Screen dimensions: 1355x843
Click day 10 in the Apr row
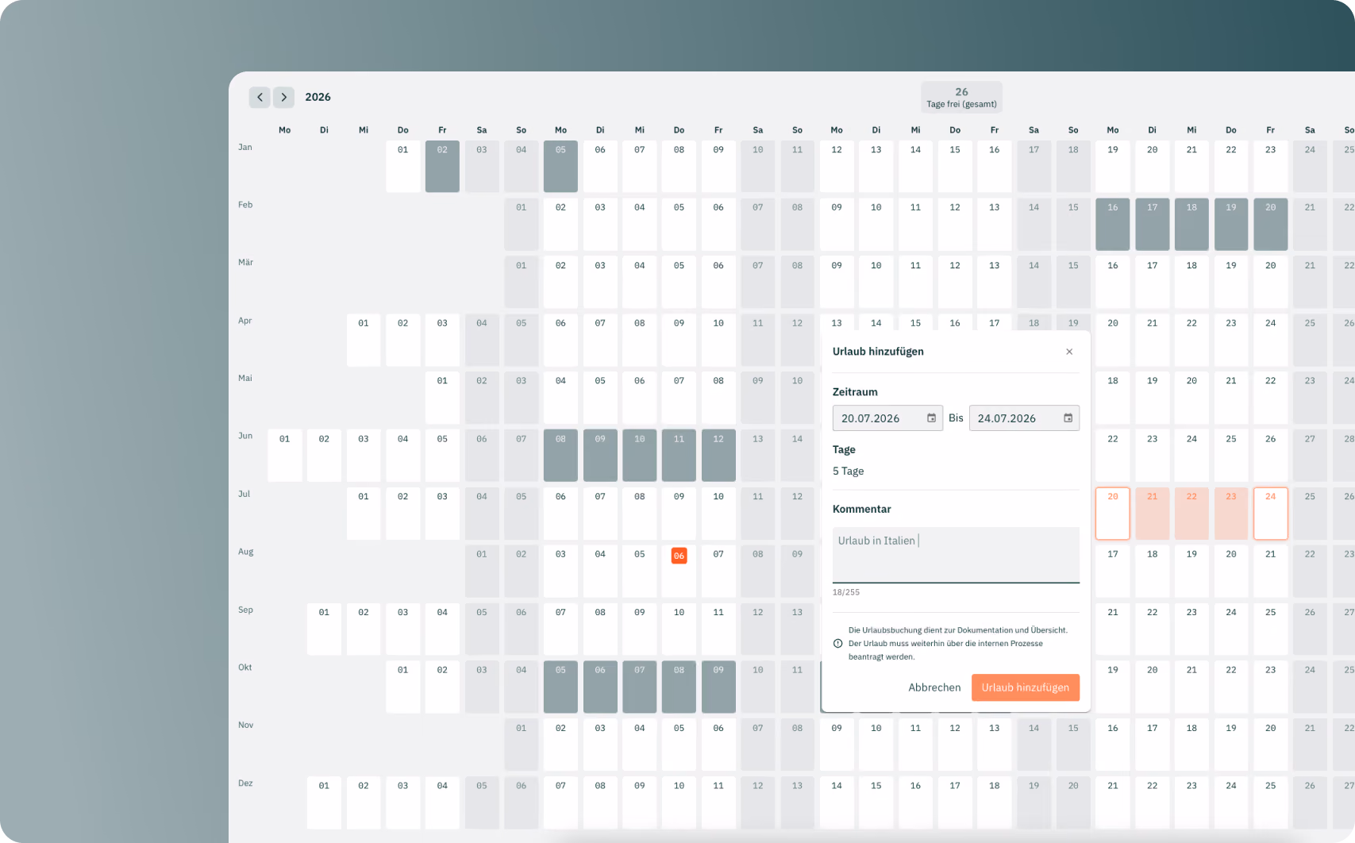coord(718,341)
